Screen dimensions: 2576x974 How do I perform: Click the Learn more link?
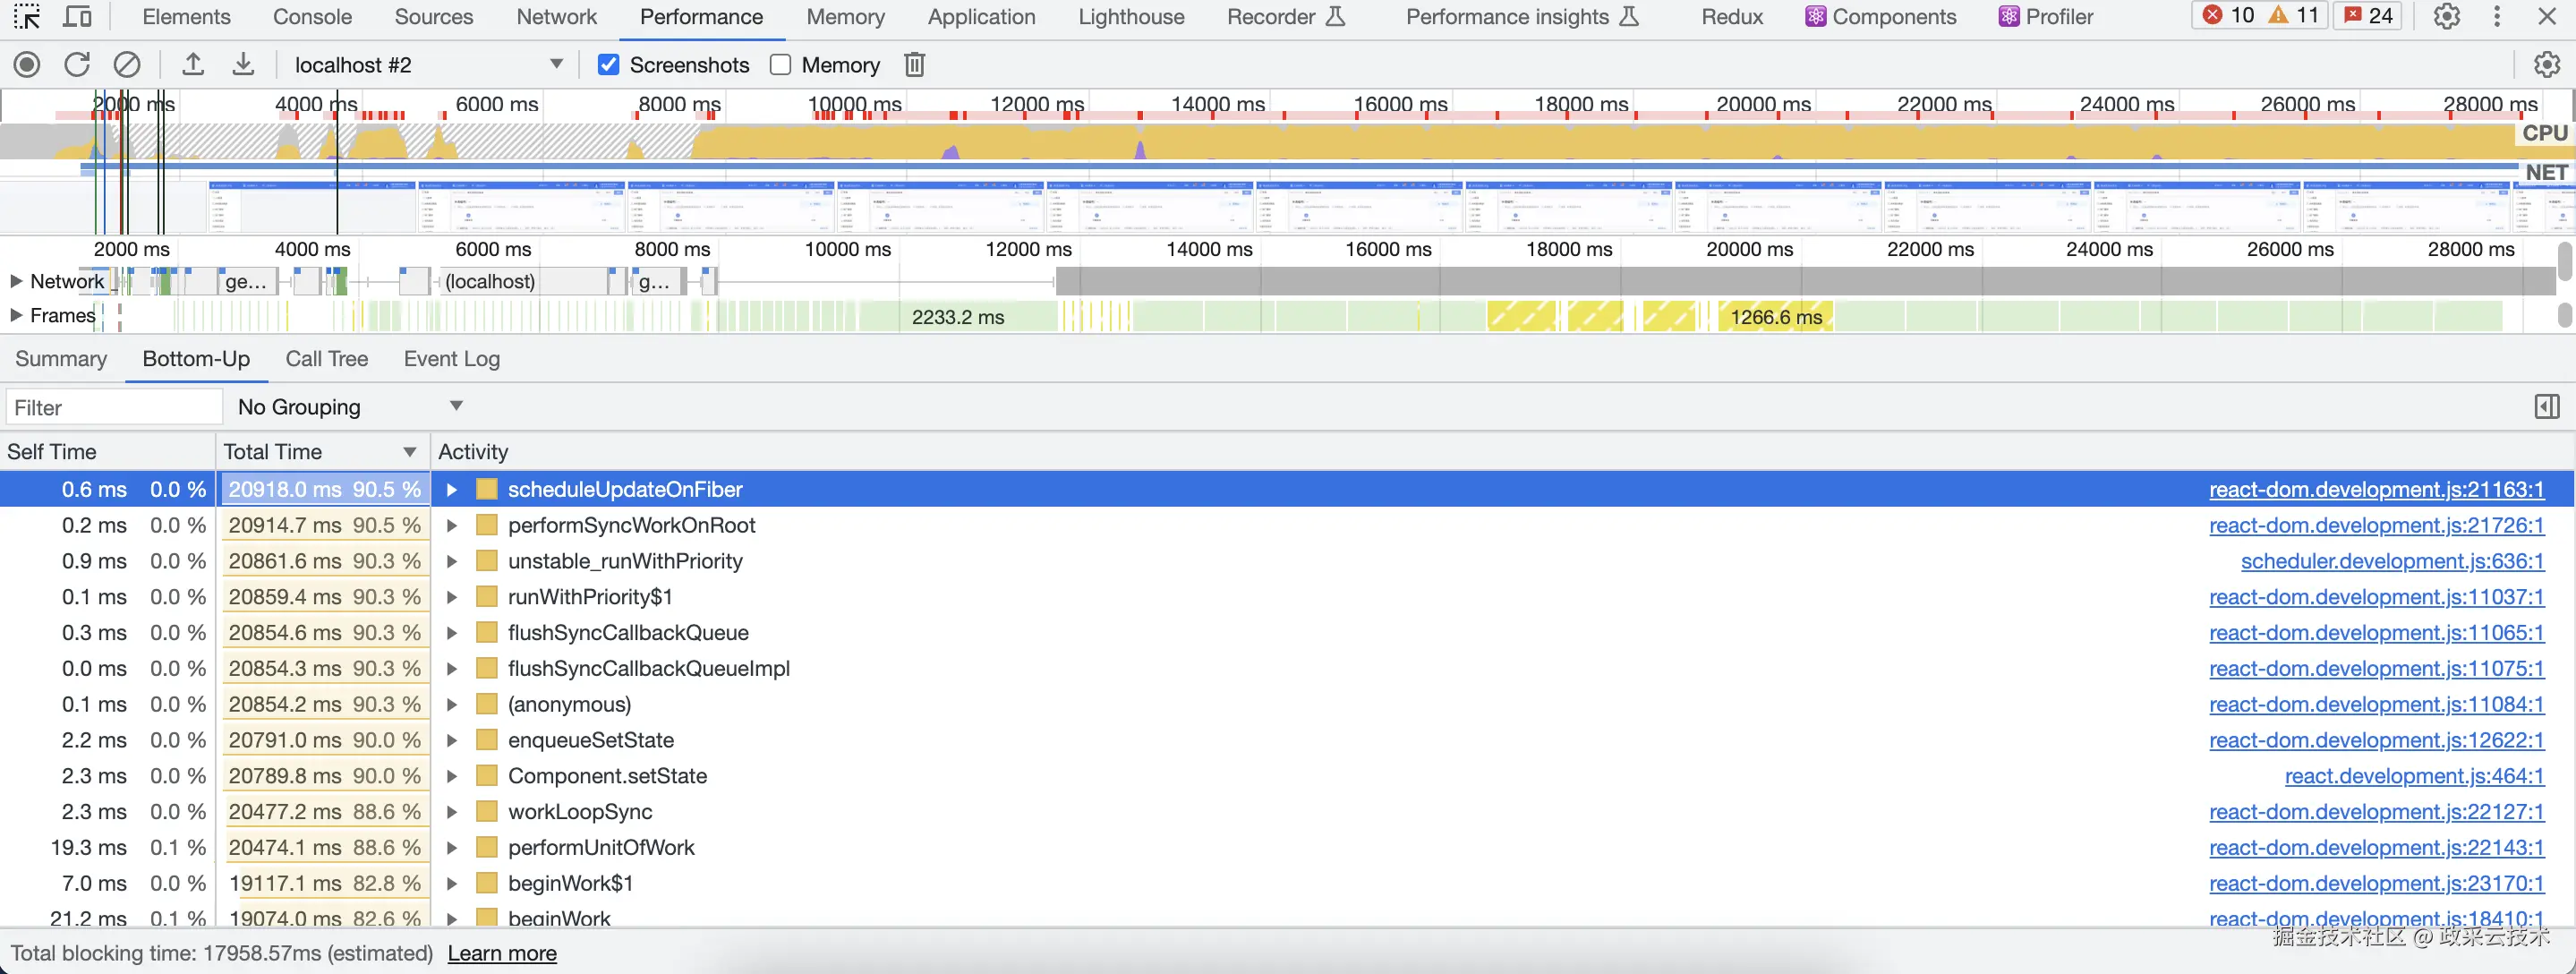pyautogui.click(x=502, y=953)
